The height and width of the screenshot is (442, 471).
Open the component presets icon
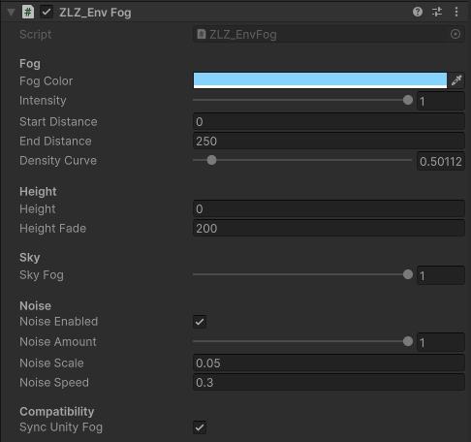[x=437, y=12]
